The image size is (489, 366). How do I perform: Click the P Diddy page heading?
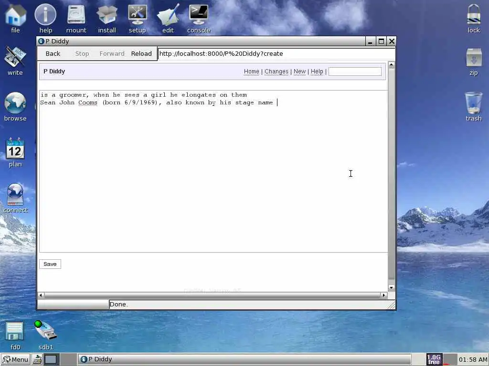tap(54, 71)
